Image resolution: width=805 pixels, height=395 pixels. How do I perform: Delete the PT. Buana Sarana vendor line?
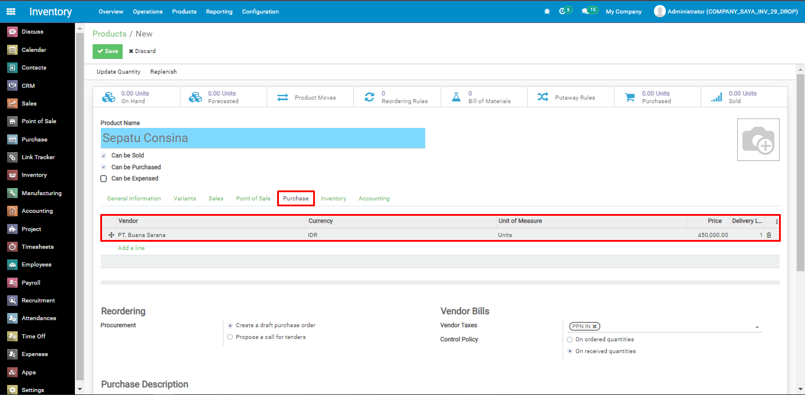(x=768, y=235)
